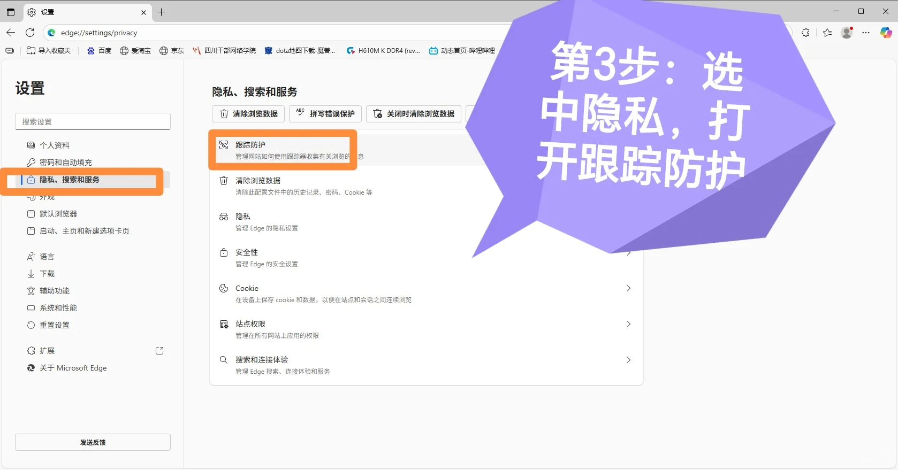Click the 隐私 incognito glasses icon
The image size is (898, 470).
224,217
